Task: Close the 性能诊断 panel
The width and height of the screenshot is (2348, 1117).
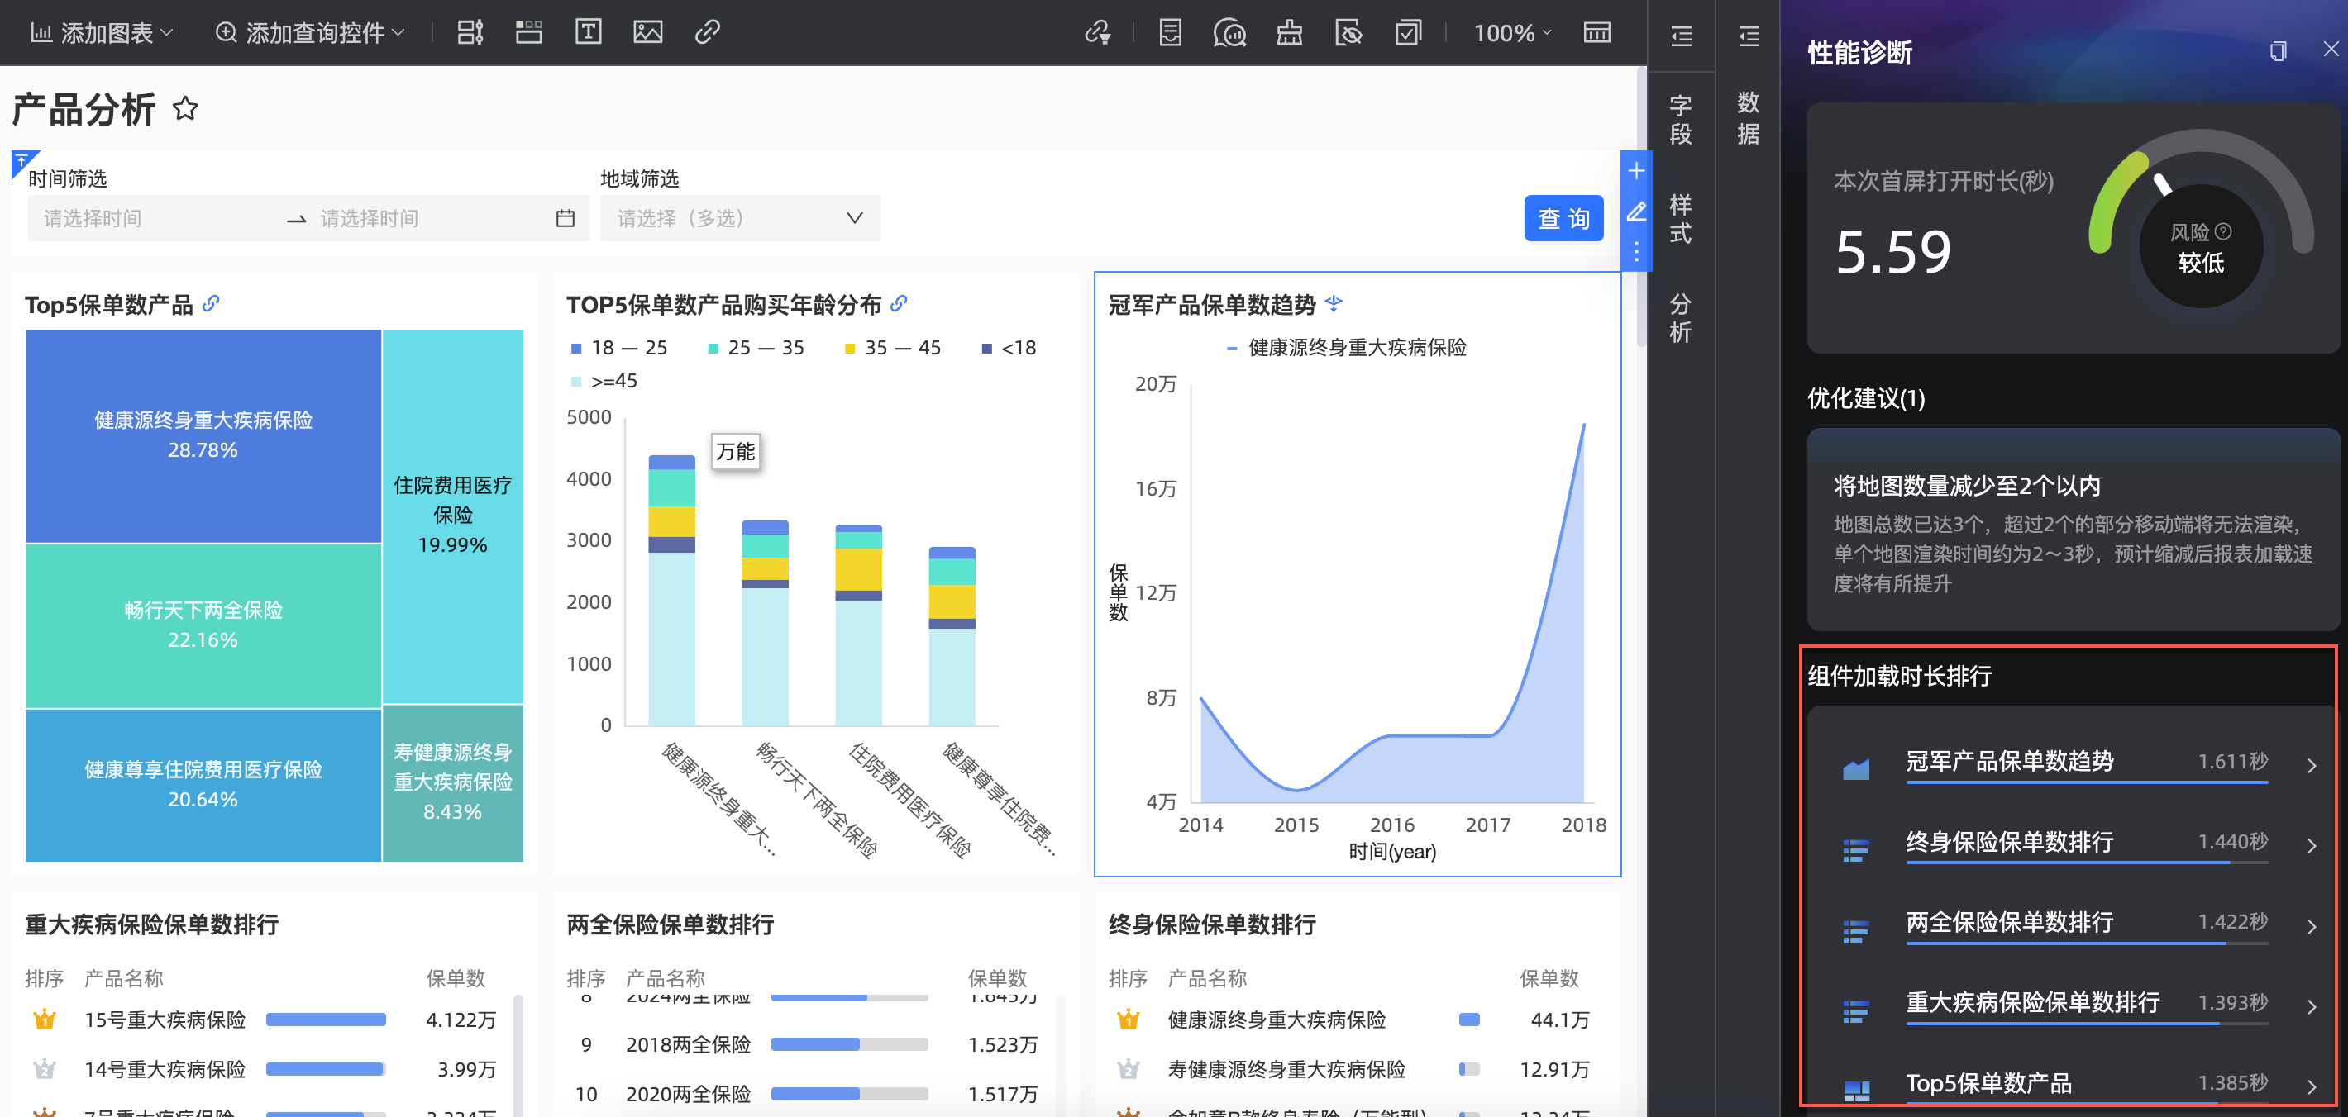Action: (2331, 50)
